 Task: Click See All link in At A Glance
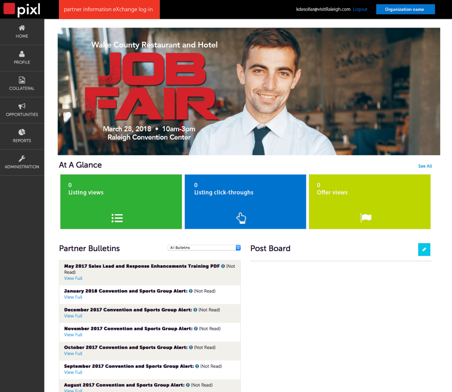[425, 166]
